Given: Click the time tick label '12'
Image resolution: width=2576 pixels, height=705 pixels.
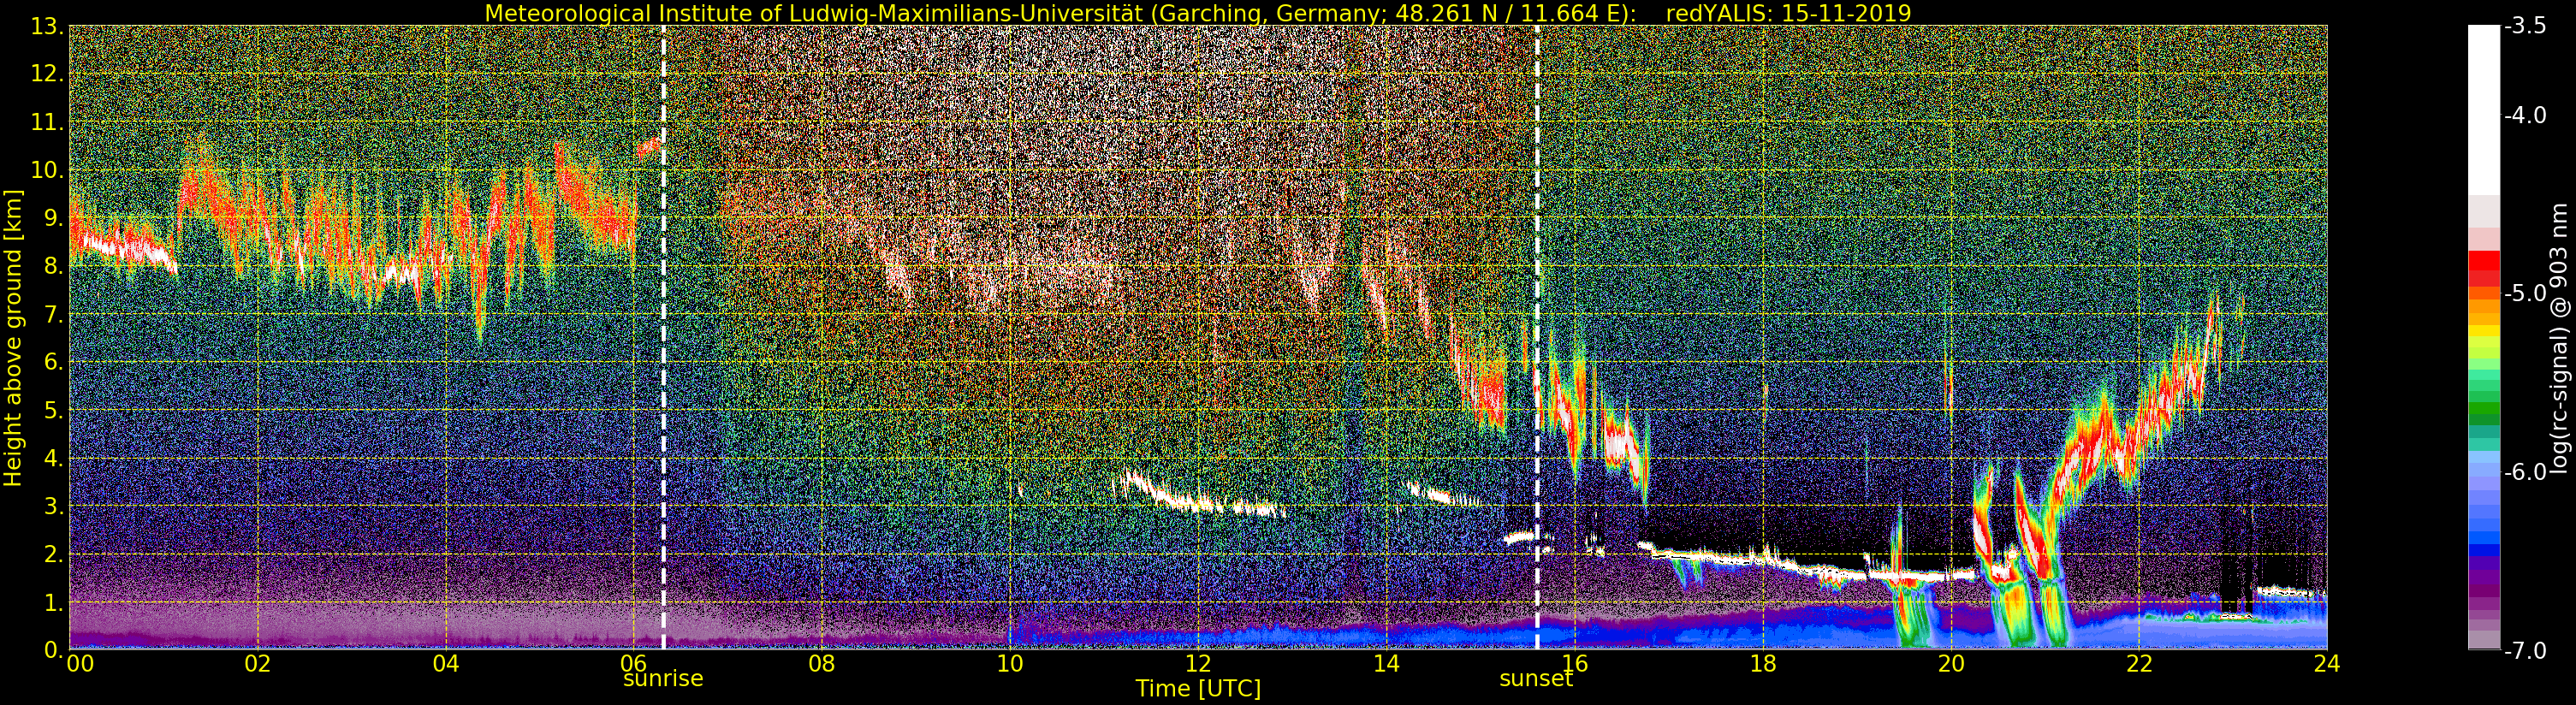Looking at the screenshot, I should tap(1198, 664).
